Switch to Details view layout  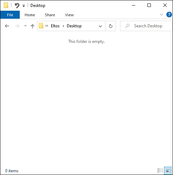(160, 170)
